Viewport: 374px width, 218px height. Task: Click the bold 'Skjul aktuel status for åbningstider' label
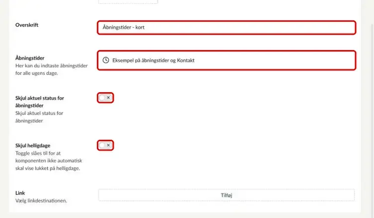[x=40, y=102]
